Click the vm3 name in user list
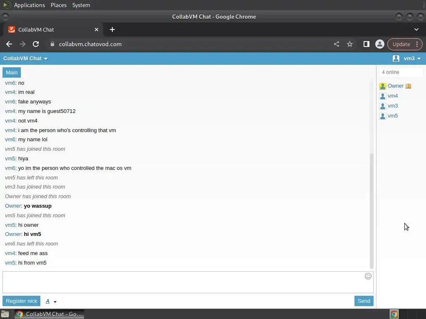The width and height of the screenshot is (426, 319). click(393, 106)
